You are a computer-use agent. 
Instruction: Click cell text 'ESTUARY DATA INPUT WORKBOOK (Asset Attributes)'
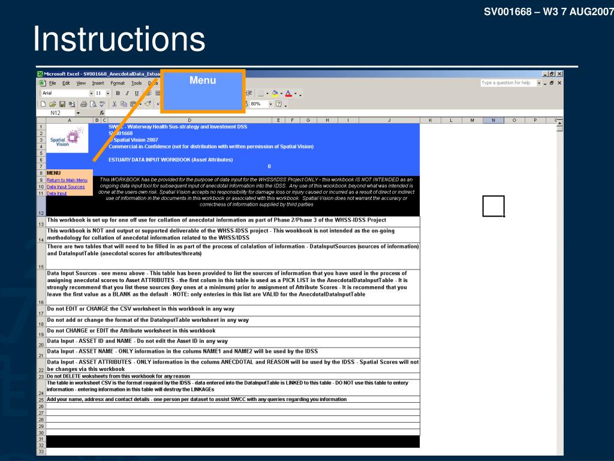point(170,160)
